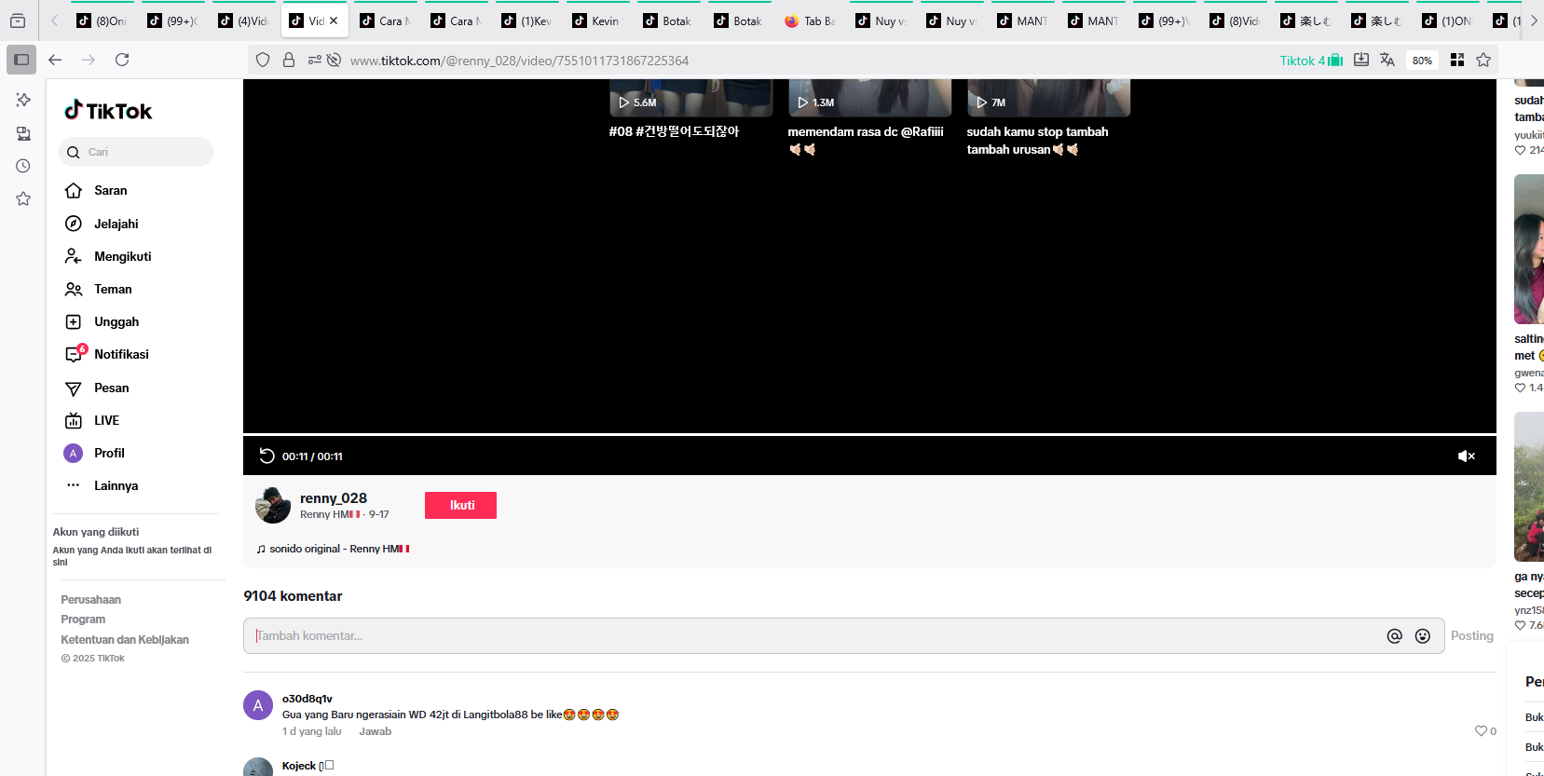Open the emoji picker in the comment box
This screenshot has width=1544, height=776.
pyautogui.click(x=1422, y=635)
